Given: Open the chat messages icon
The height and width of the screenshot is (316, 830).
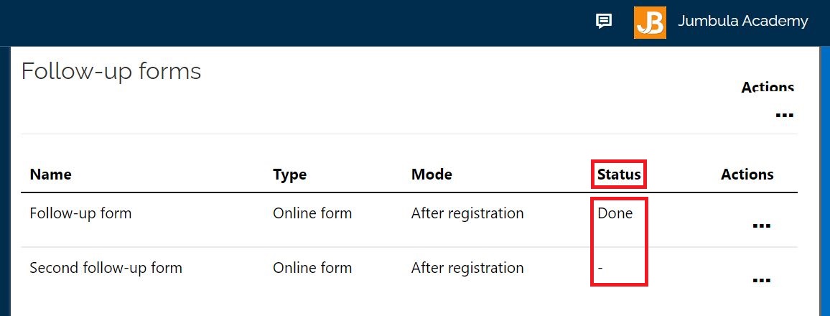Looking at the screenshot, I should (x=604, y=22).
